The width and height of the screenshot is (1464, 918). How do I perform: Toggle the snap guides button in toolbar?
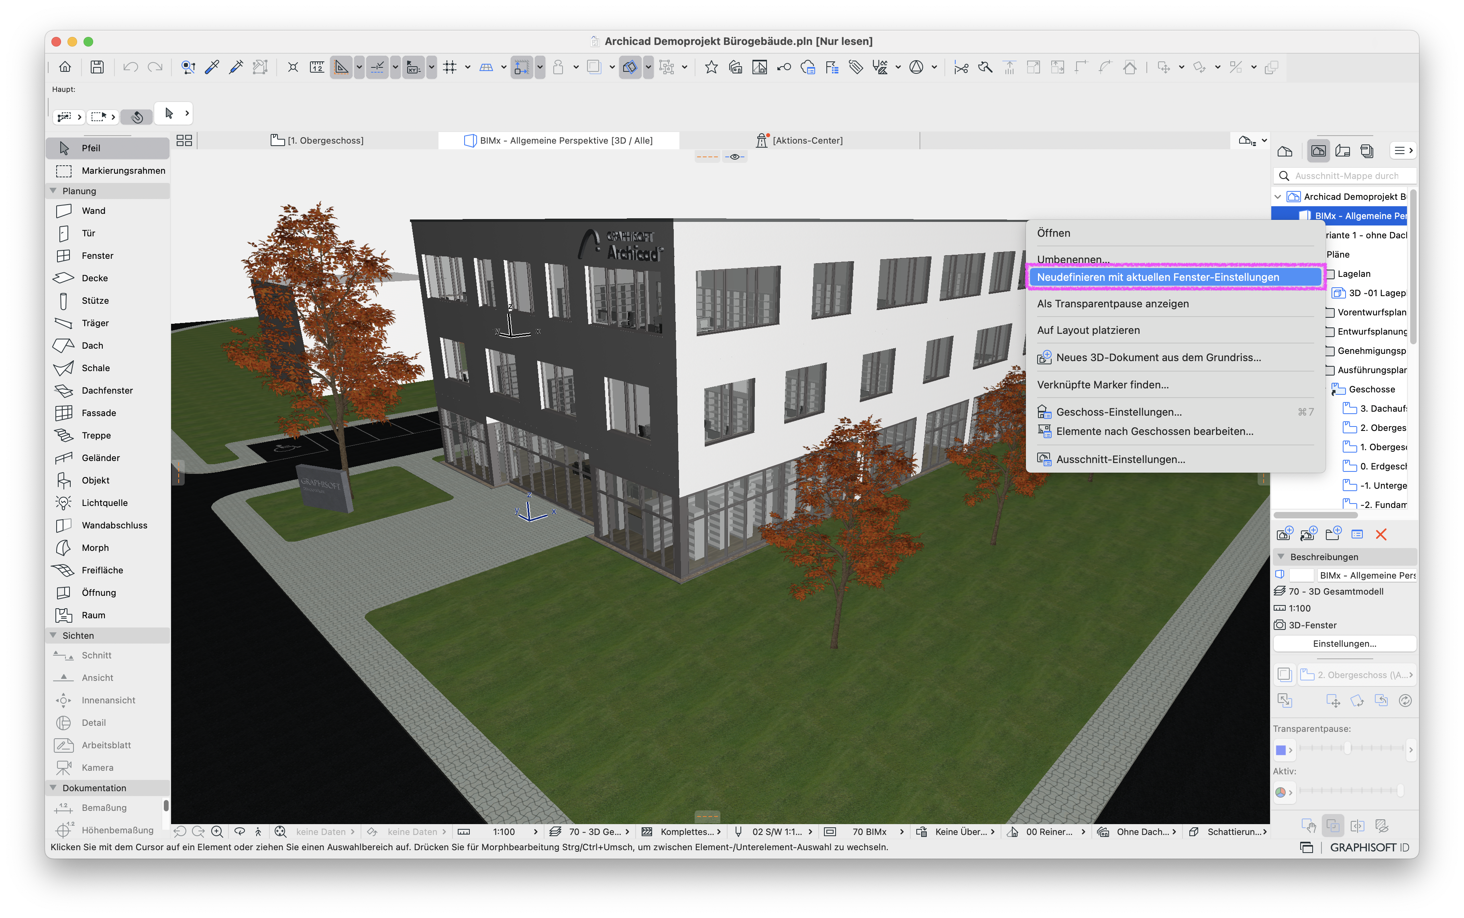pos(377,67)
